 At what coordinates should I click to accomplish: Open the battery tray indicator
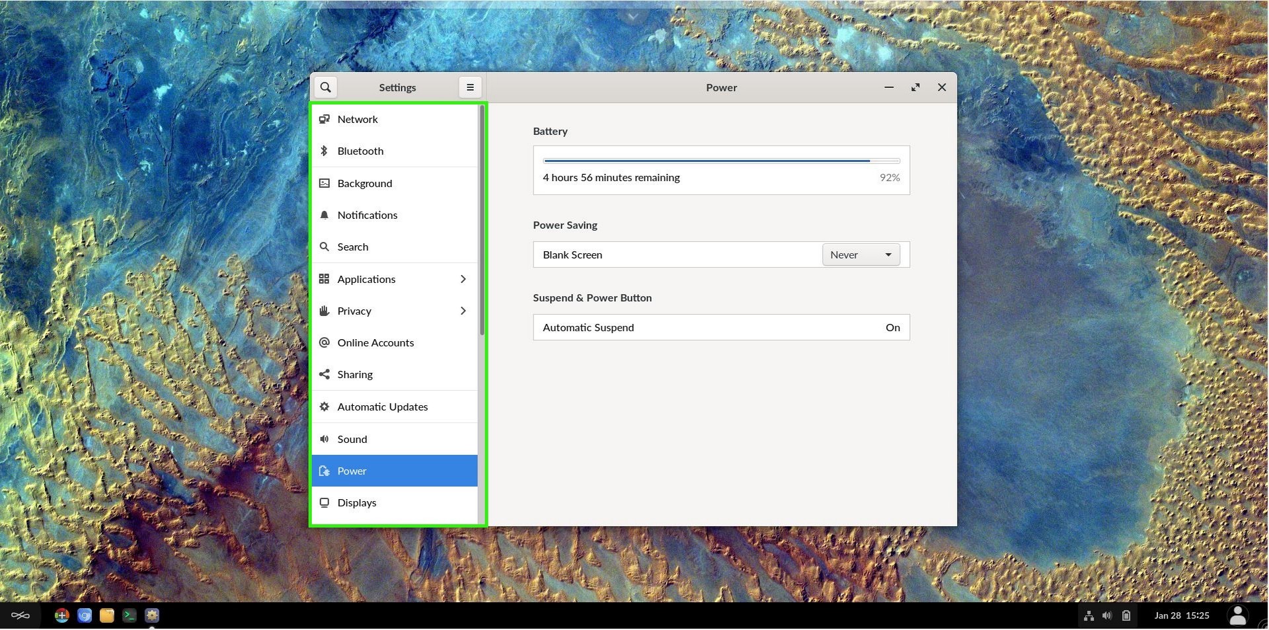pyautogui.click(x=1126, y=615)
